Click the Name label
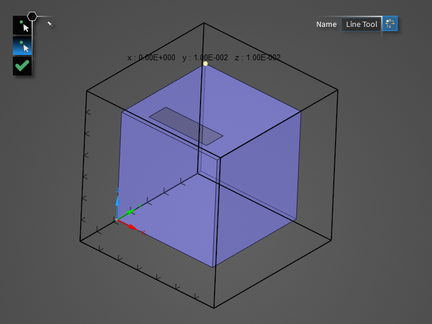The image size is (432, 324). [x=326, y=25]
